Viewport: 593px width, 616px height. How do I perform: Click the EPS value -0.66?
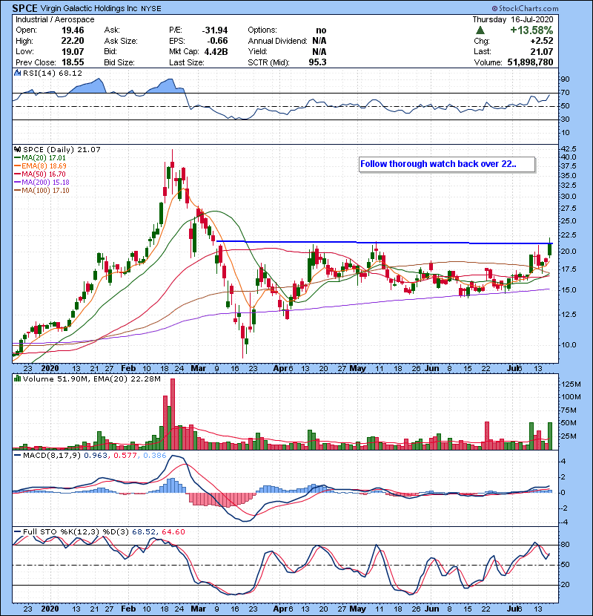point(217,41)
